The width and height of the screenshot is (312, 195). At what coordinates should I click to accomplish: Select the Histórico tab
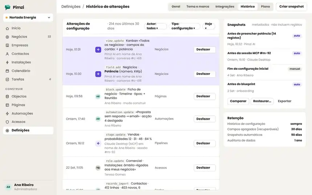click(247, 7)
